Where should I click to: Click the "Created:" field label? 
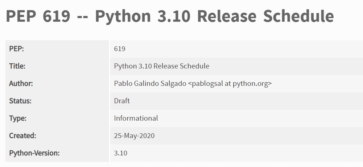pyautogui.click(x=22, y=136)
